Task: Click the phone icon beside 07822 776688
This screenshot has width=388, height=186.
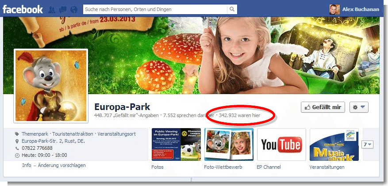Action: tap(17, 148)
